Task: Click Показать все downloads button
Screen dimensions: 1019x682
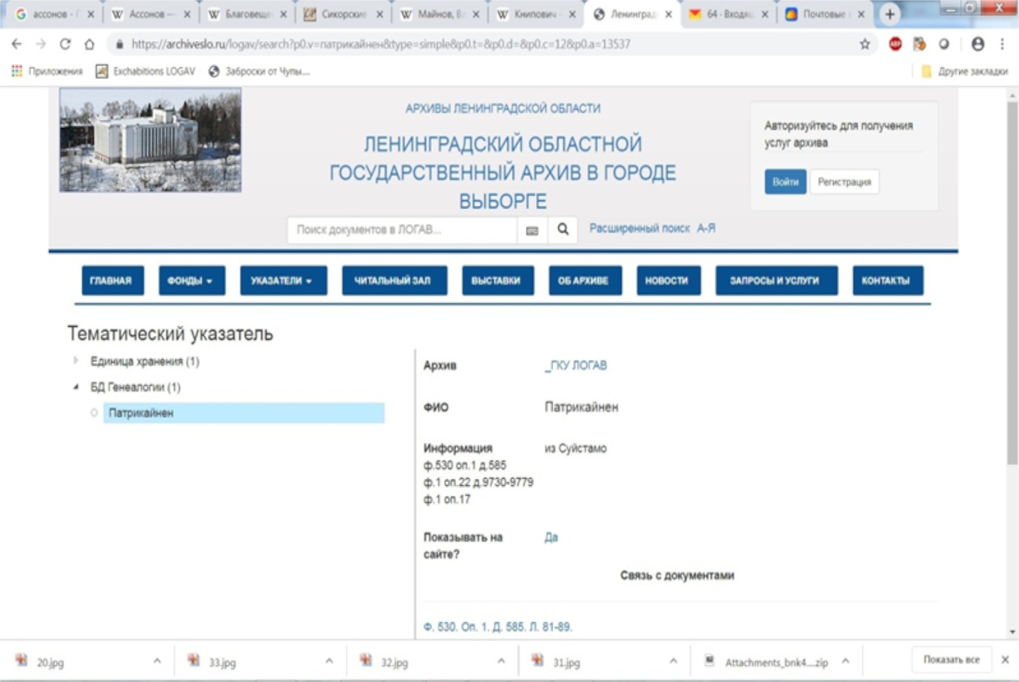Action: pyautogui.click(x=951, y=660)
